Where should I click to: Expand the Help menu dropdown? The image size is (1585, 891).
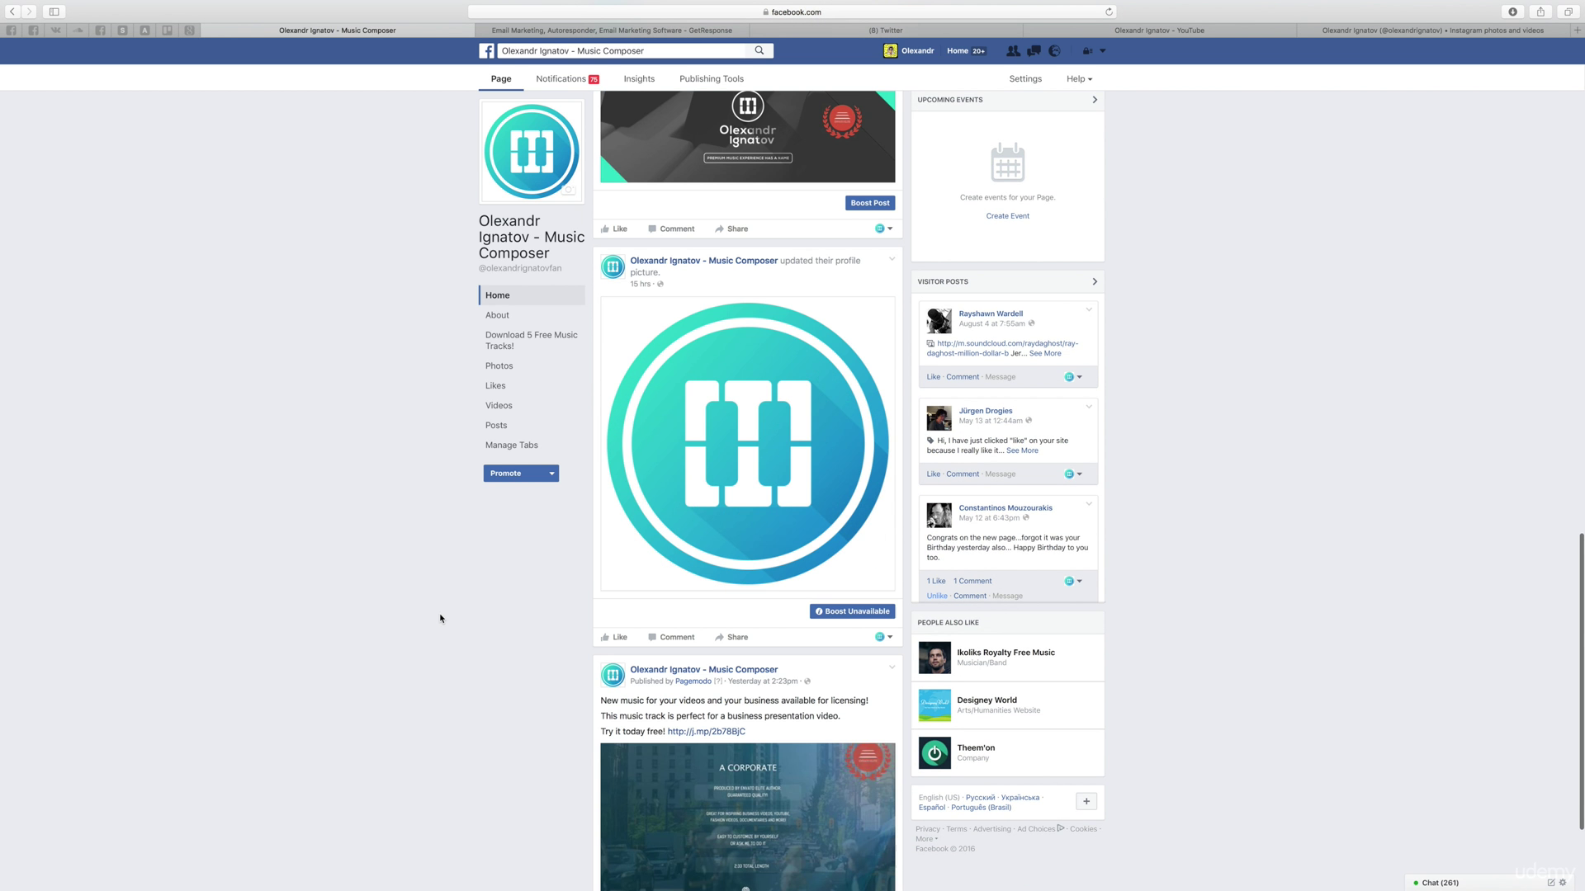[x=1079, y=79]
